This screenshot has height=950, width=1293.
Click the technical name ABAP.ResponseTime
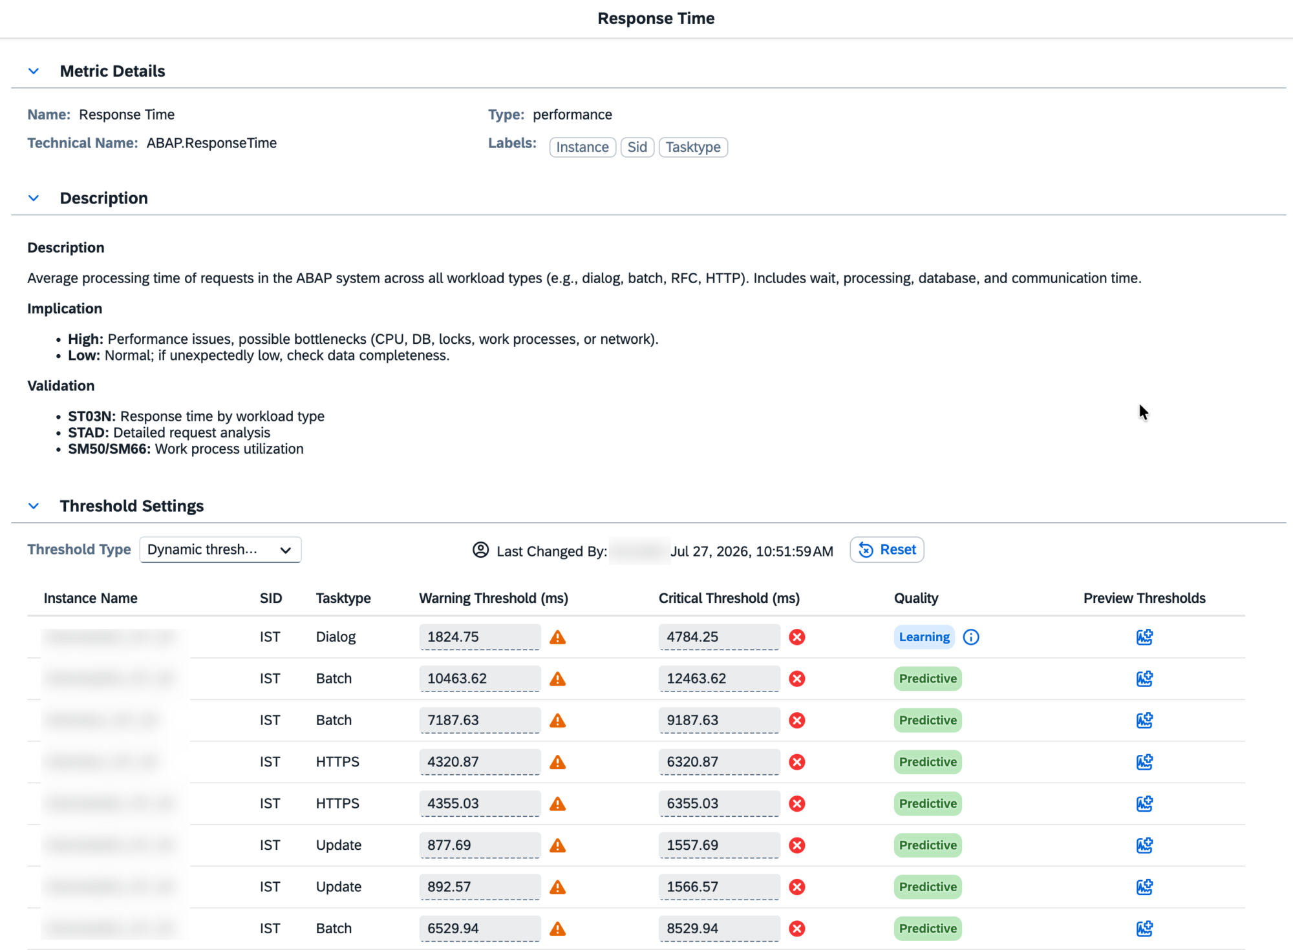(x=211, y=143)
